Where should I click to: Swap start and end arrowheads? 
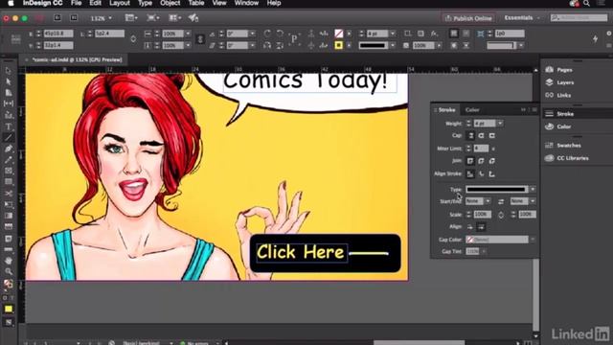pos(501,201)
